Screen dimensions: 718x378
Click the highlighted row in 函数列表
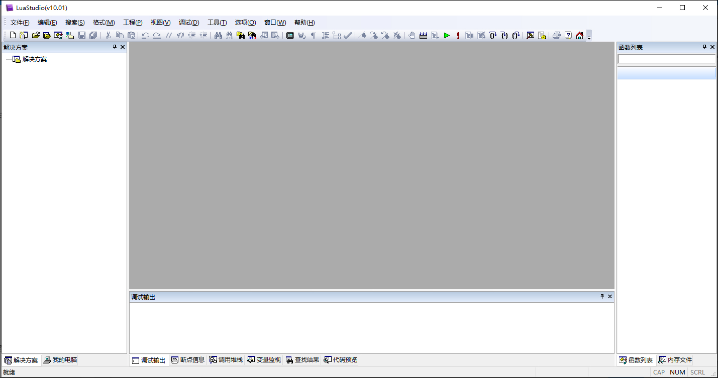[x=666, y=73]
